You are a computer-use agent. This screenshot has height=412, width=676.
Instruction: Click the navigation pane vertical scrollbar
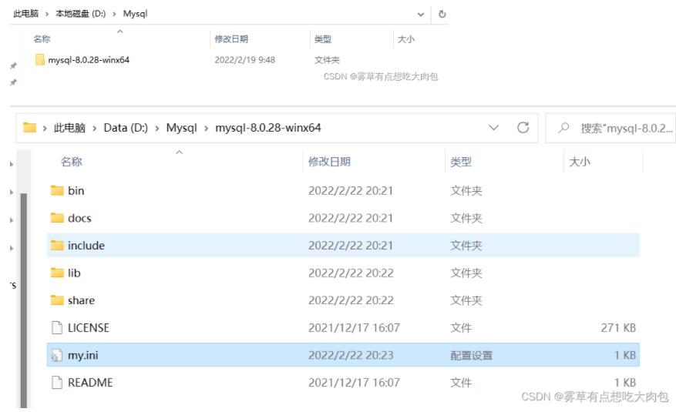(24, 293)
